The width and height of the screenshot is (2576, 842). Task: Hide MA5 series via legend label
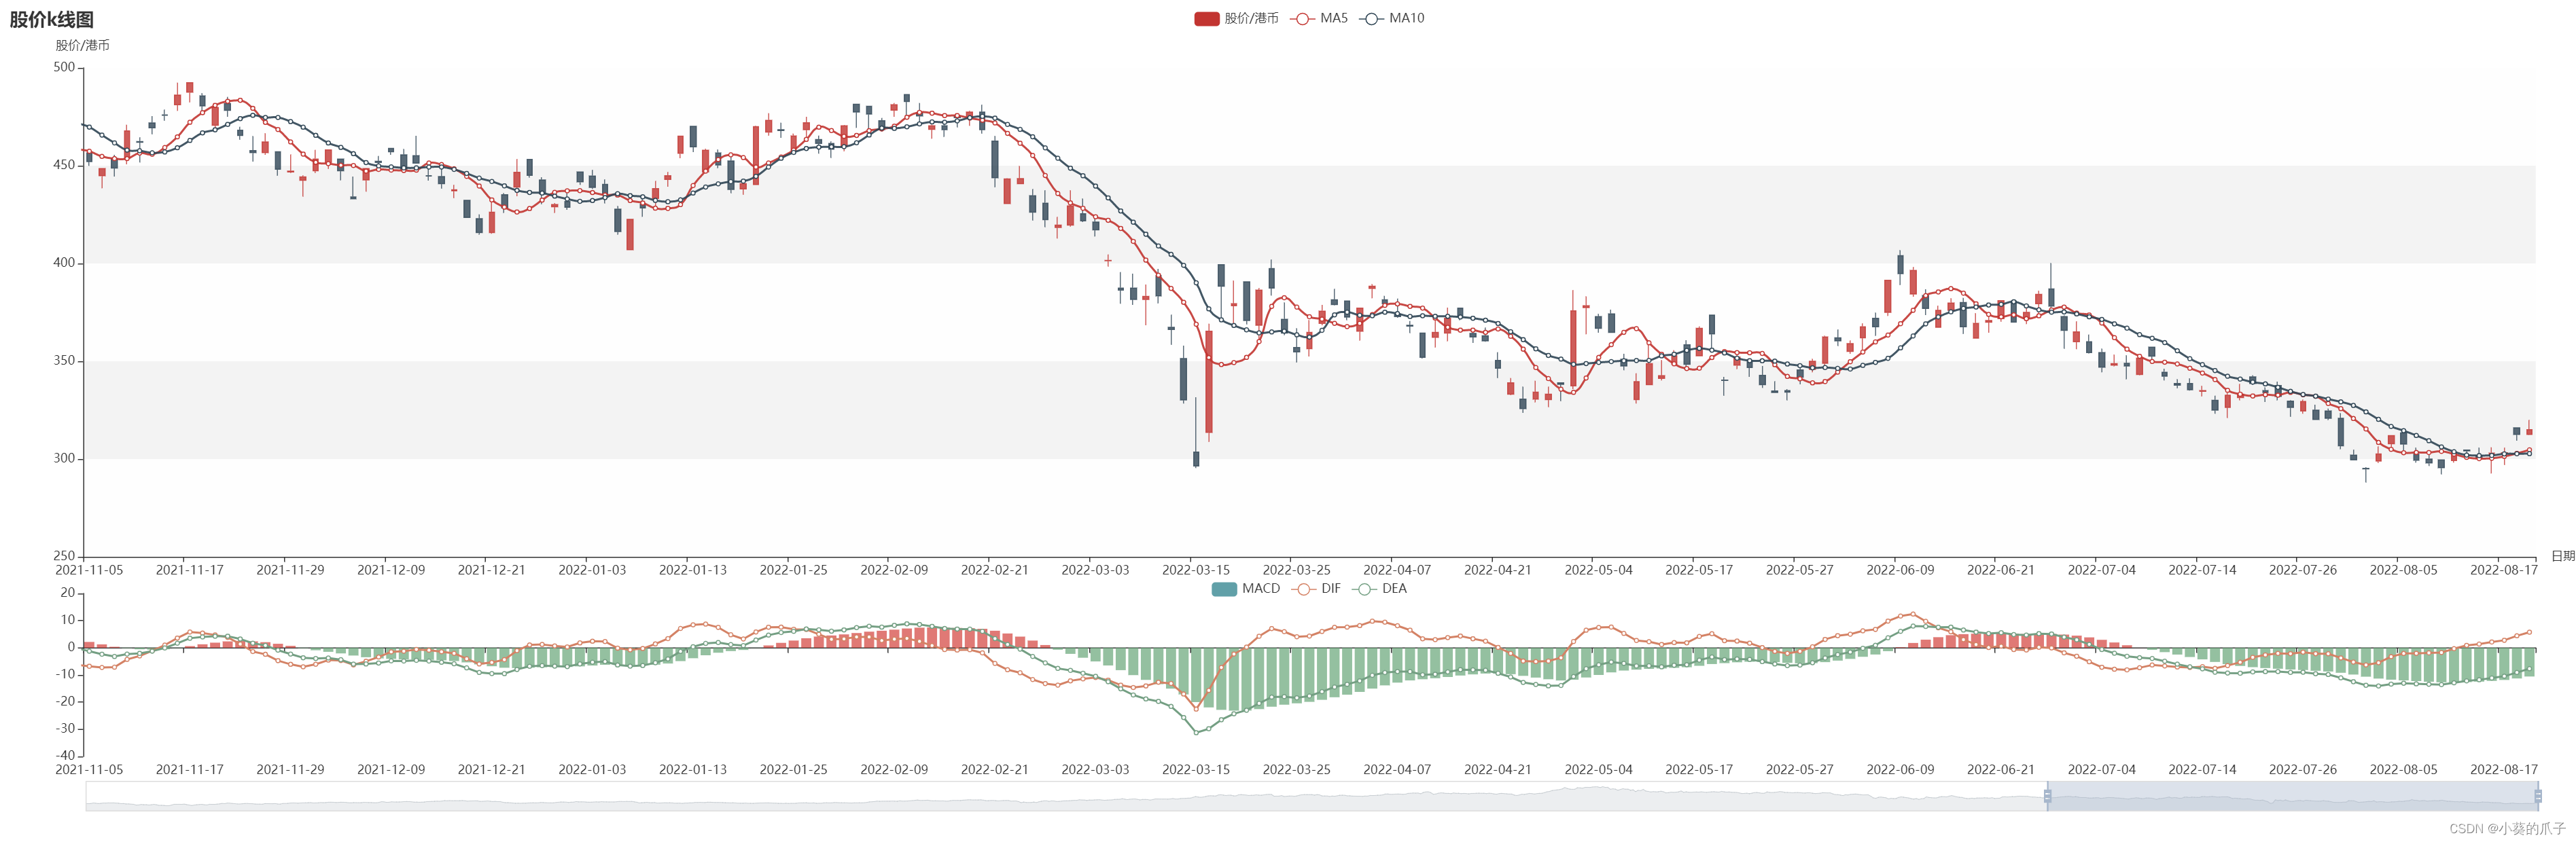point(1333,18)
